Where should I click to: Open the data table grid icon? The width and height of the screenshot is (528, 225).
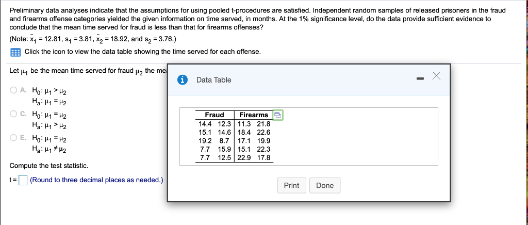[15, 52]
